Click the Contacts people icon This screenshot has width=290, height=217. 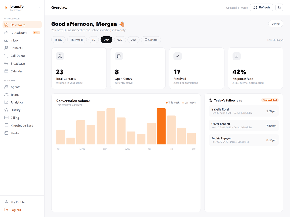(x=6, y=48)
